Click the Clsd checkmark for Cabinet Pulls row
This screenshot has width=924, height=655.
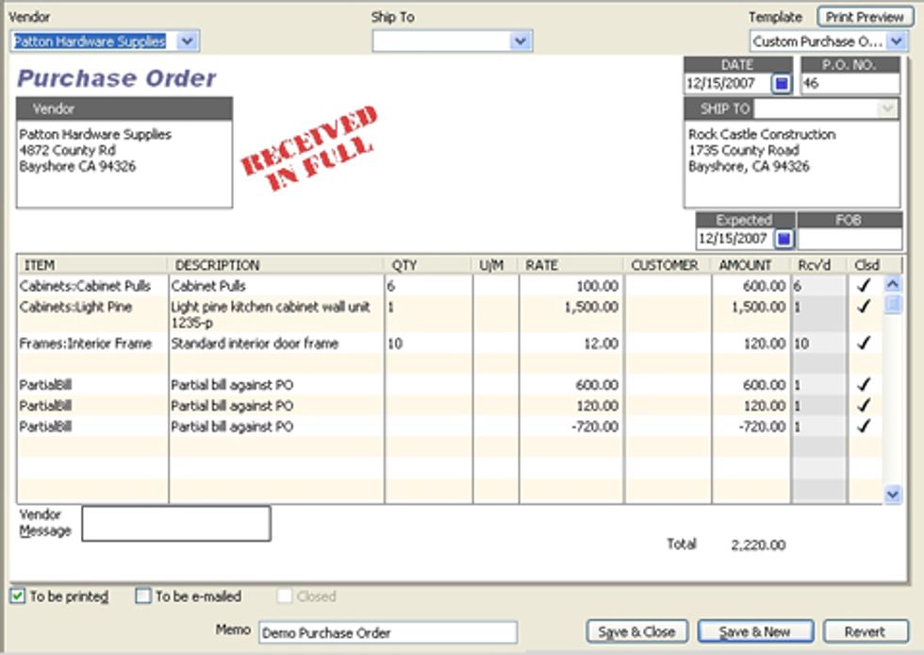coord(865,286)
